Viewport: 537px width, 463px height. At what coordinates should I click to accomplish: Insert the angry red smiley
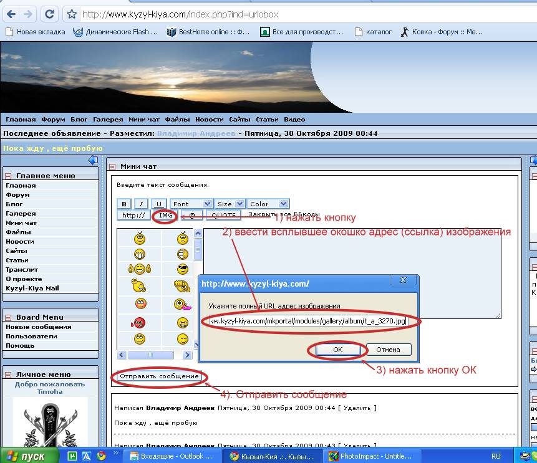point(139,322)
